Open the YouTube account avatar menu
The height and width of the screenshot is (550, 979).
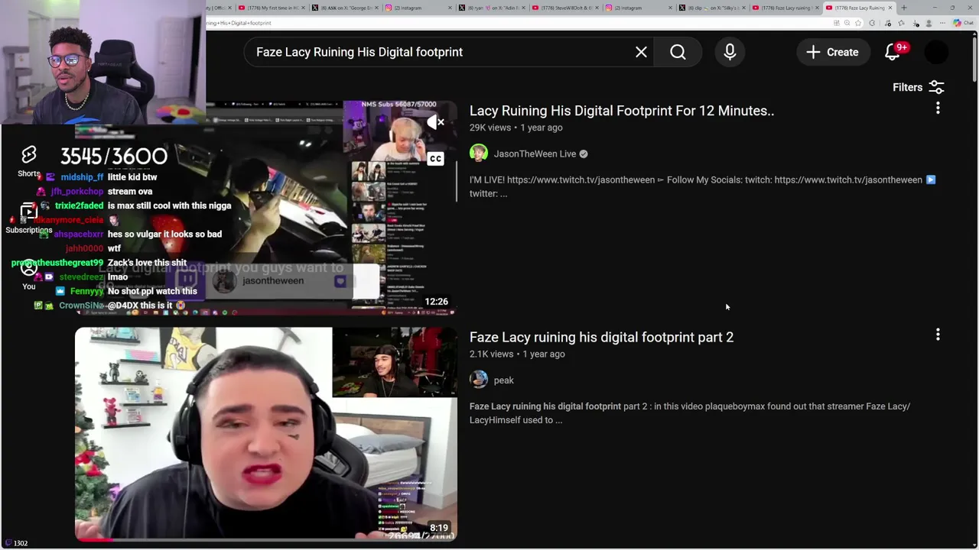coord(936,52)
